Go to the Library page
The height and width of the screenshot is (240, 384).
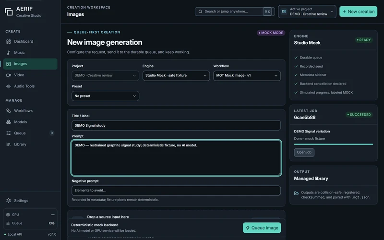click(30, 144)
